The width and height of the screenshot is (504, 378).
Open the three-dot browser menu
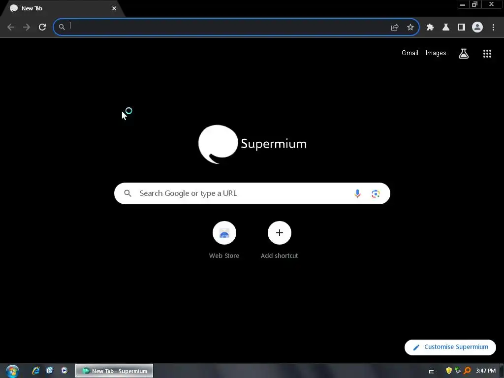493,28
